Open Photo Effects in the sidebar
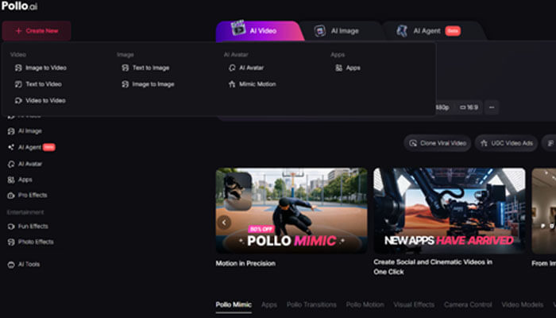Image resolution: width=556 pixels, height=318 pixels. point(30,242)
